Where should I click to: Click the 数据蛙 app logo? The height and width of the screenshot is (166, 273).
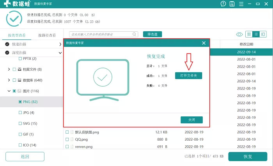point(17,4)
